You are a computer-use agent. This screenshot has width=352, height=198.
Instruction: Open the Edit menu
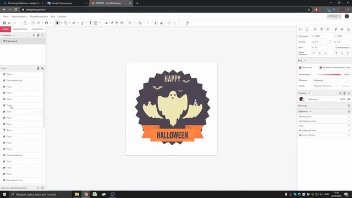19,16
